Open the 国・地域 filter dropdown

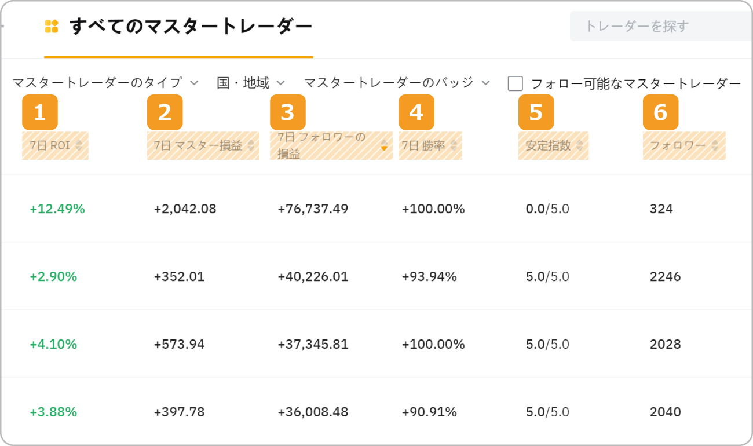[251, 83]
